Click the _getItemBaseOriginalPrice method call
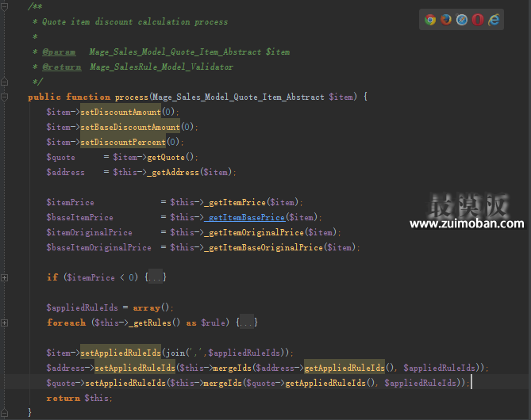Image resolution: width=531 pixels, height=420 pixels. click(x=264, y=247)
